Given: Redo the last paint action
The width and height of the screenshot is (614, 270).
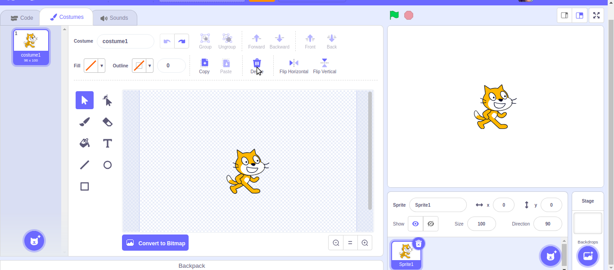Looking at the screenshot, I should coord(182,41).
